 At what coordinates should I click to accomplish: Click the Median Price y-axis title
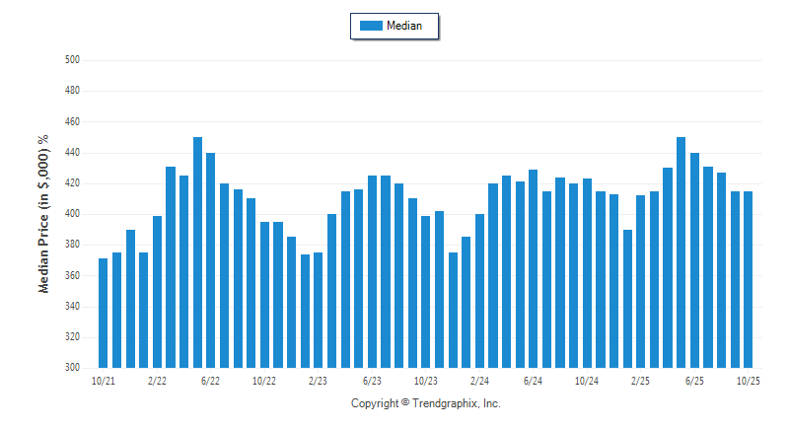pos(43,214)
